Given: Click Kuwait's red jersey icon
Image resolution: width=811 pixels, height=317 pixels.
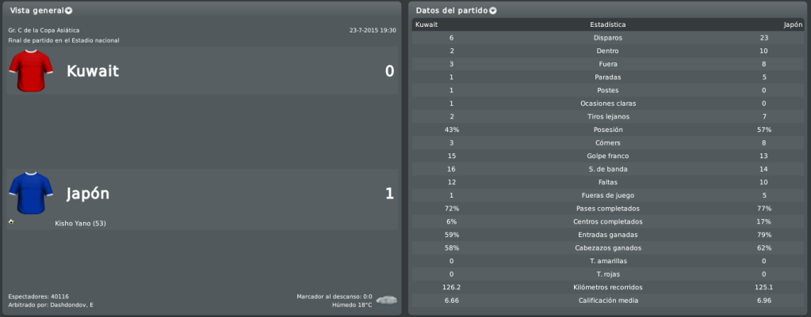Looking at the screenshot, I should (31, 70).
